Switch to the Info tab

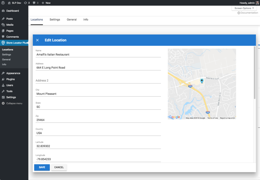click(86, 19)
